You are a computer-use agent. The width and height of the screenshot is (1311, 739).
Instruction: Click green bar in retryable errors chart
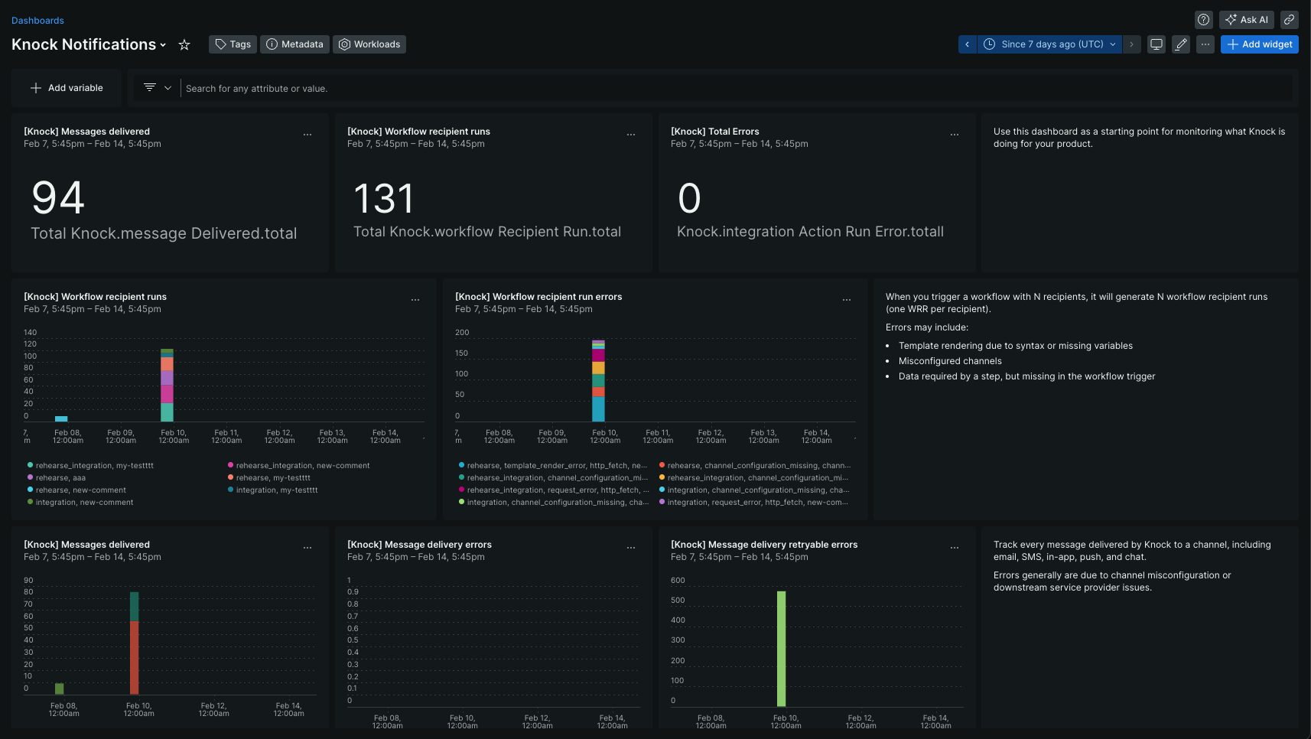tap(781, 649)
